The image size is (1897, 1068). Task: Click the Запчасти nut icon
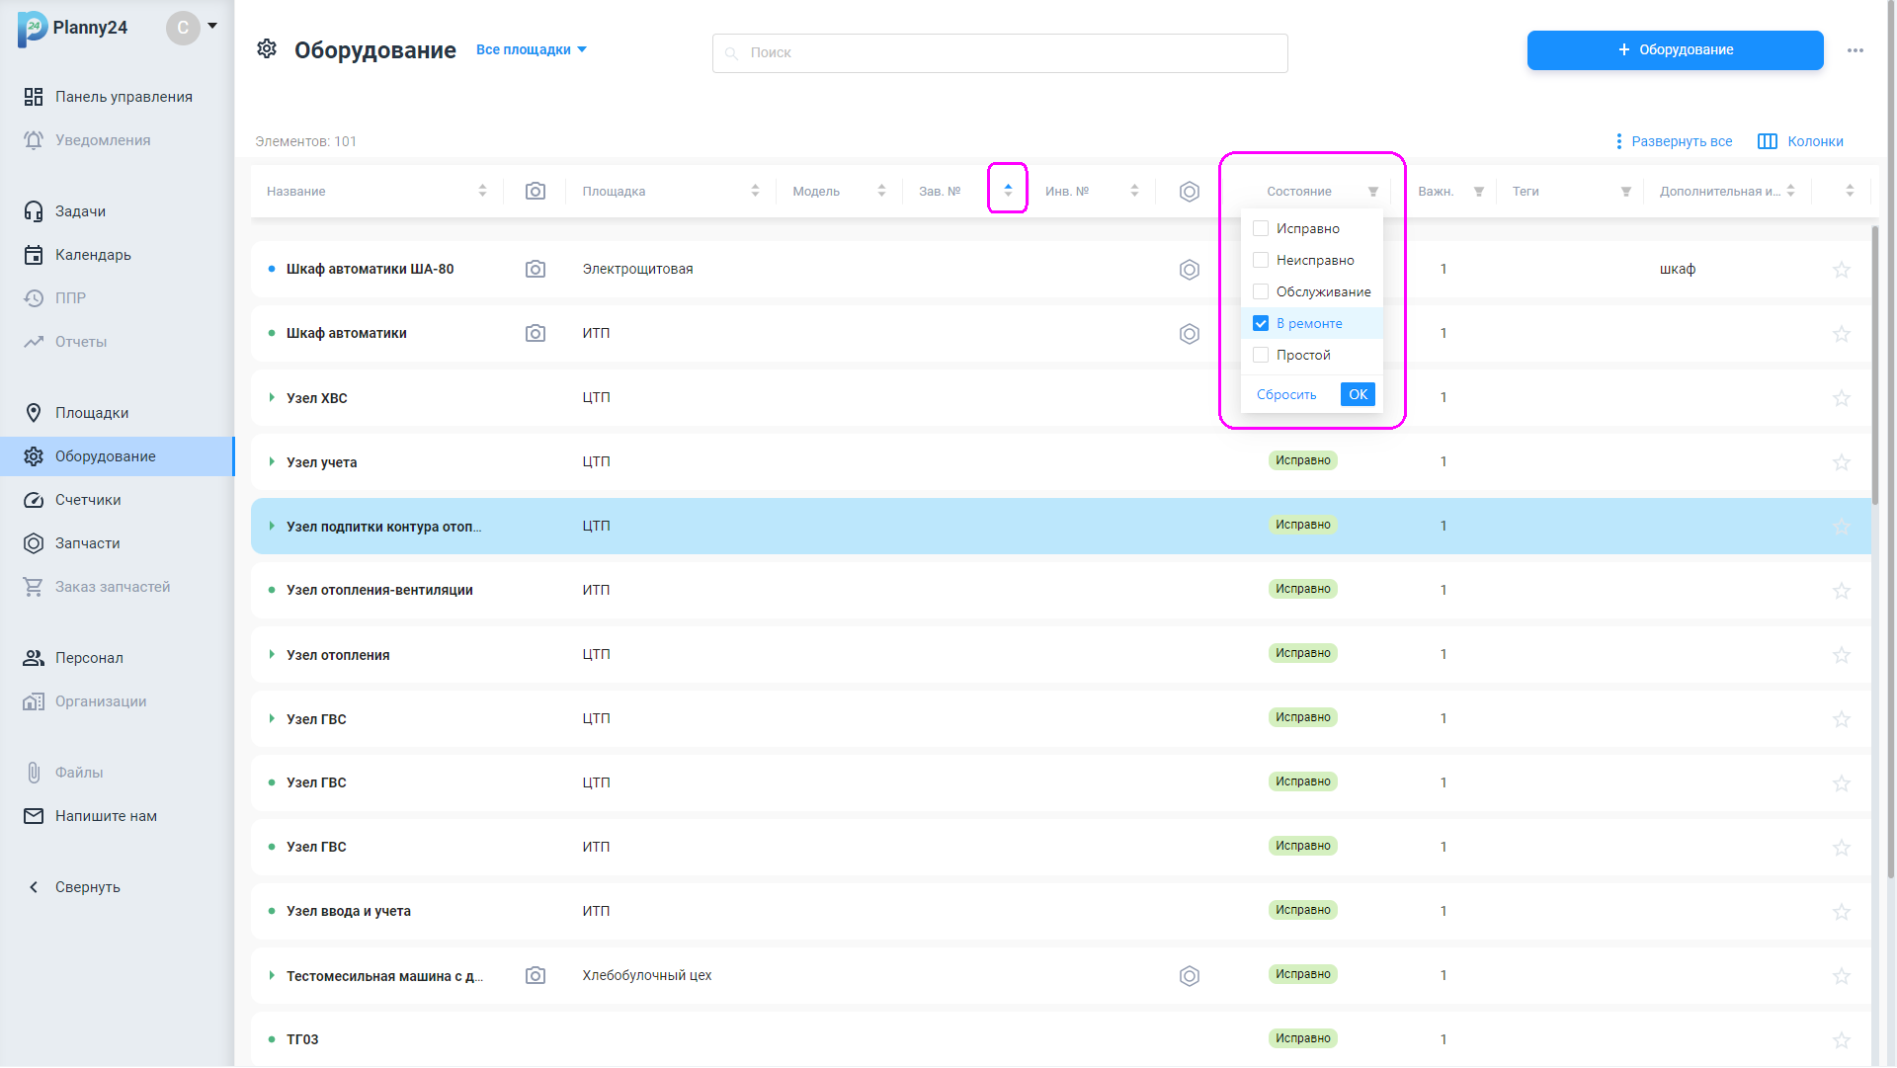(34, 543)
